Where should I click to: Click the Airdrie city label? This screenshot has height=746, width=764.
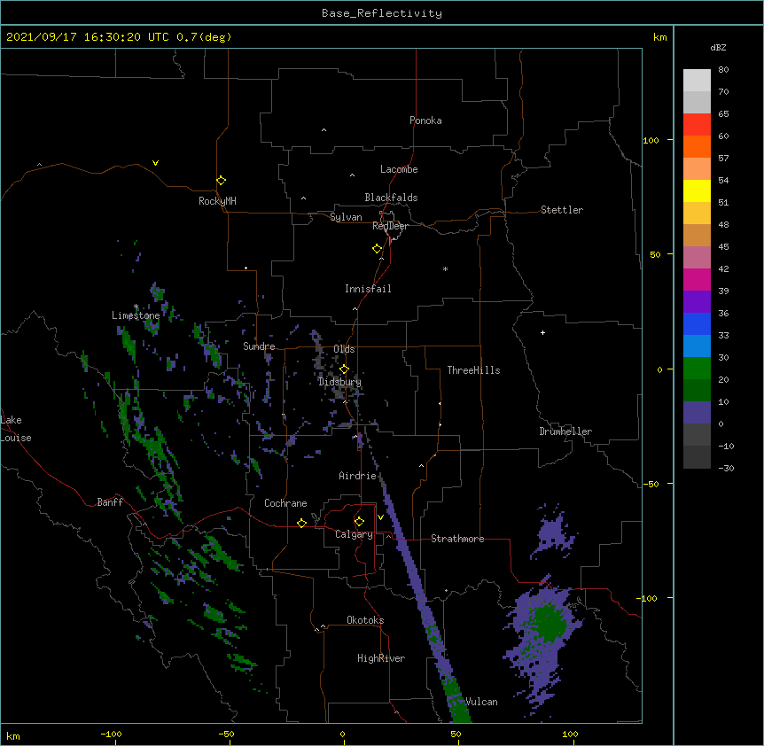(357, 476)
